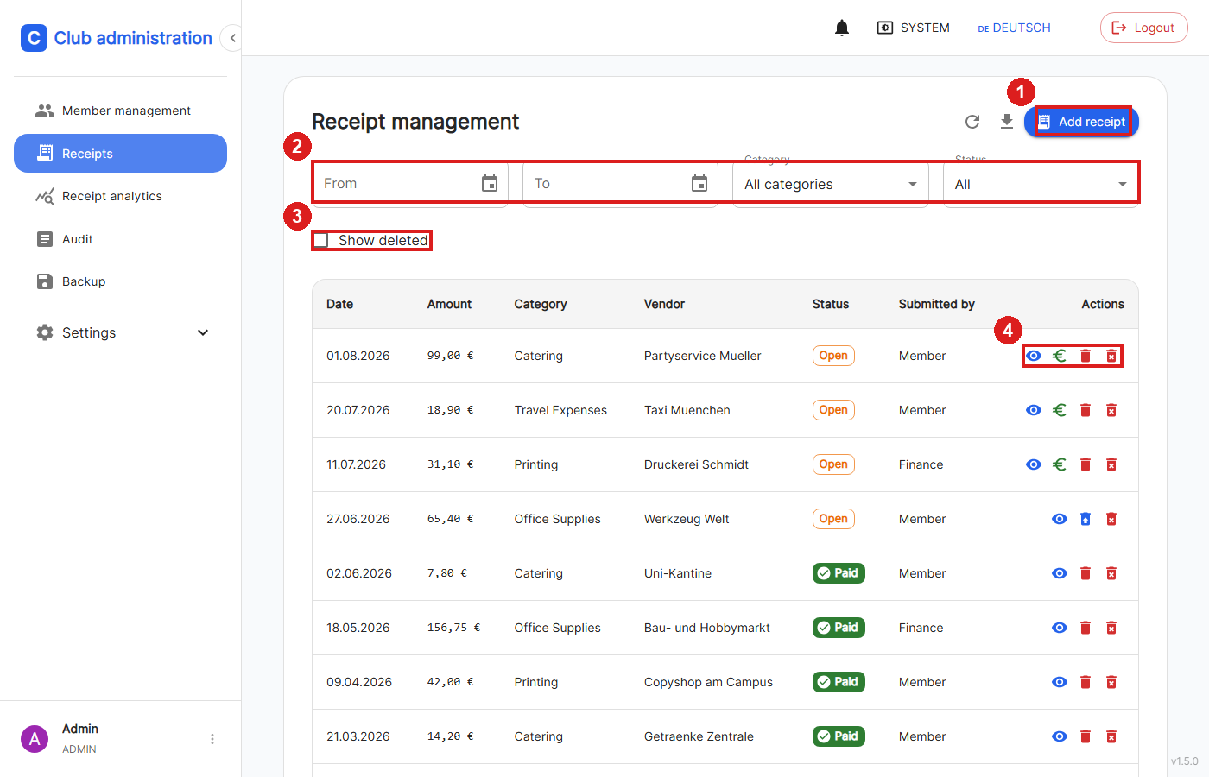Go to the Receipts page
The width and height of the screenshot is (1209, 777).
(x=120, y=153)
